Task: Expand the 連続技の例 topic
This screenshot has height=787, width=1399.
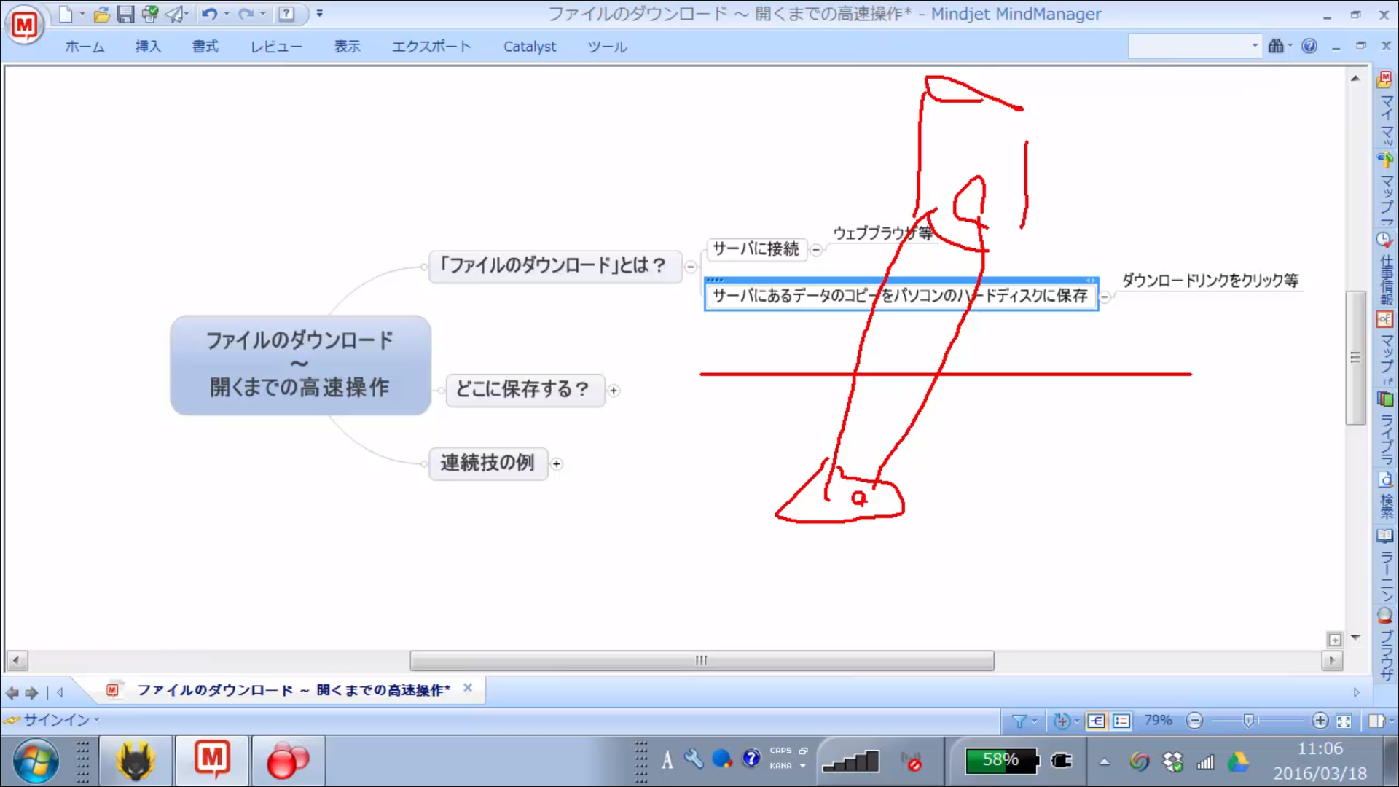Action: pyautogui.click(x=557, y=464)
